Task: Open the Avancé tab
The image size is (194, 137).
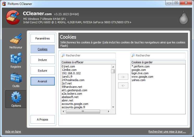Action: (43, 81)
